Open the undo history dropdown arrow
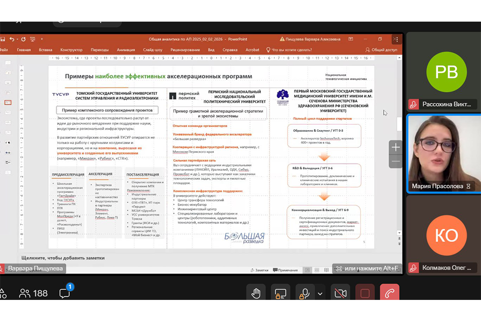This screenshot has width=481, height=322. click(x=17, y=39)
